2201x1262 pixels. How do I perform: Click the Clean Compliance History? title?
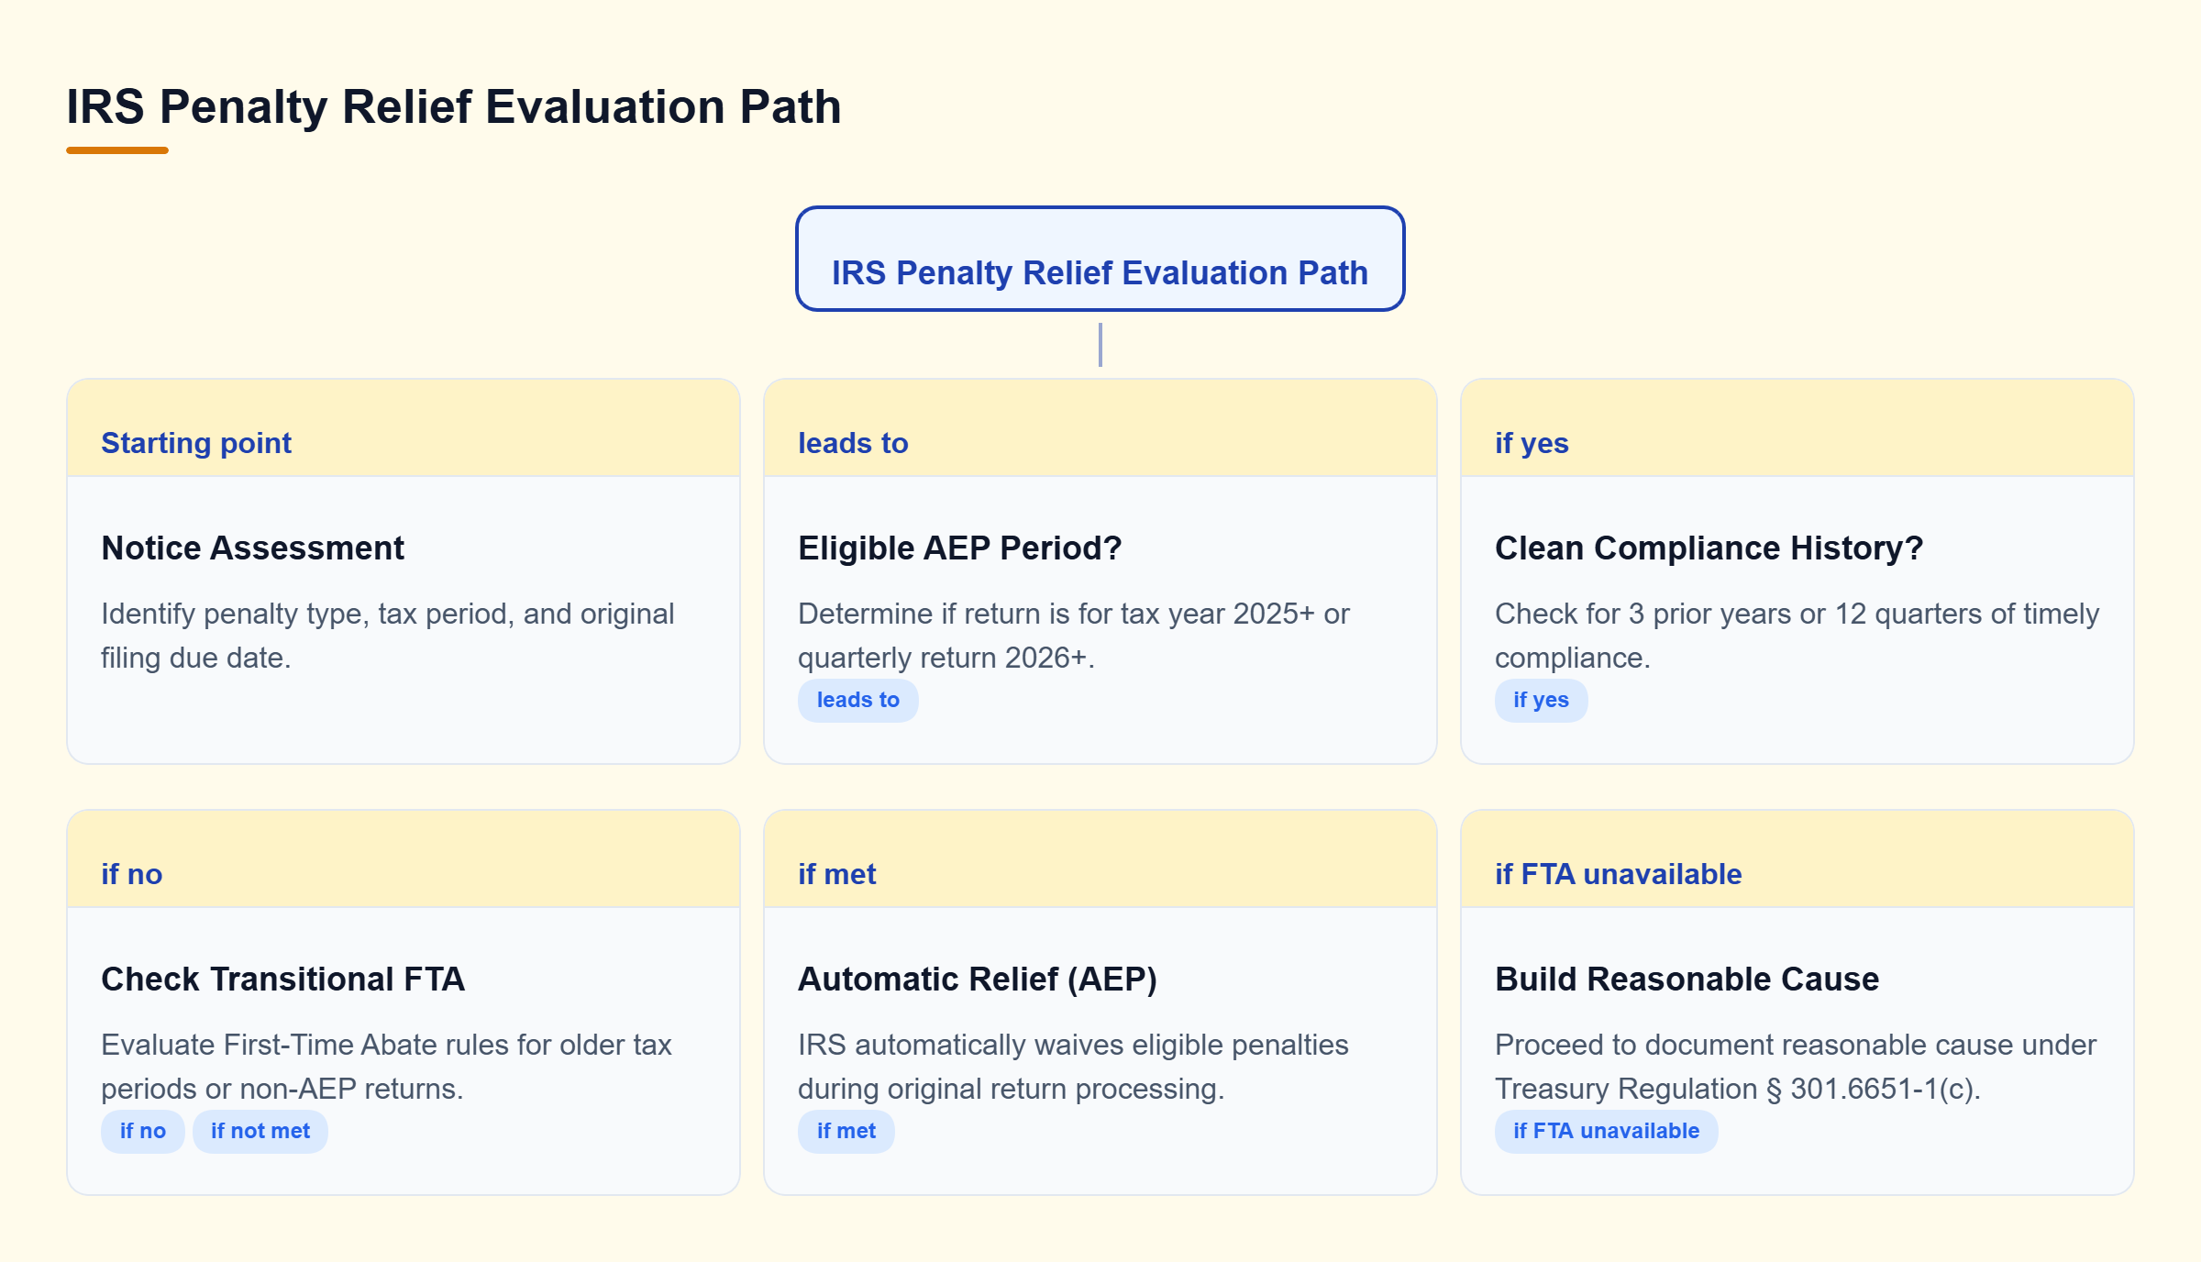point(1709,548)
